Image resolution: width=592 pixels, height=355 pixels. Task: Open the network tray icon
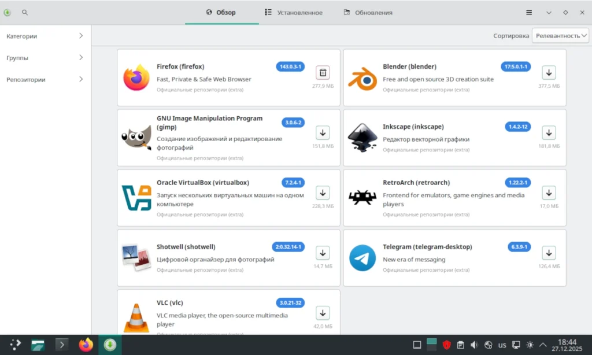[x=488, y=345]
